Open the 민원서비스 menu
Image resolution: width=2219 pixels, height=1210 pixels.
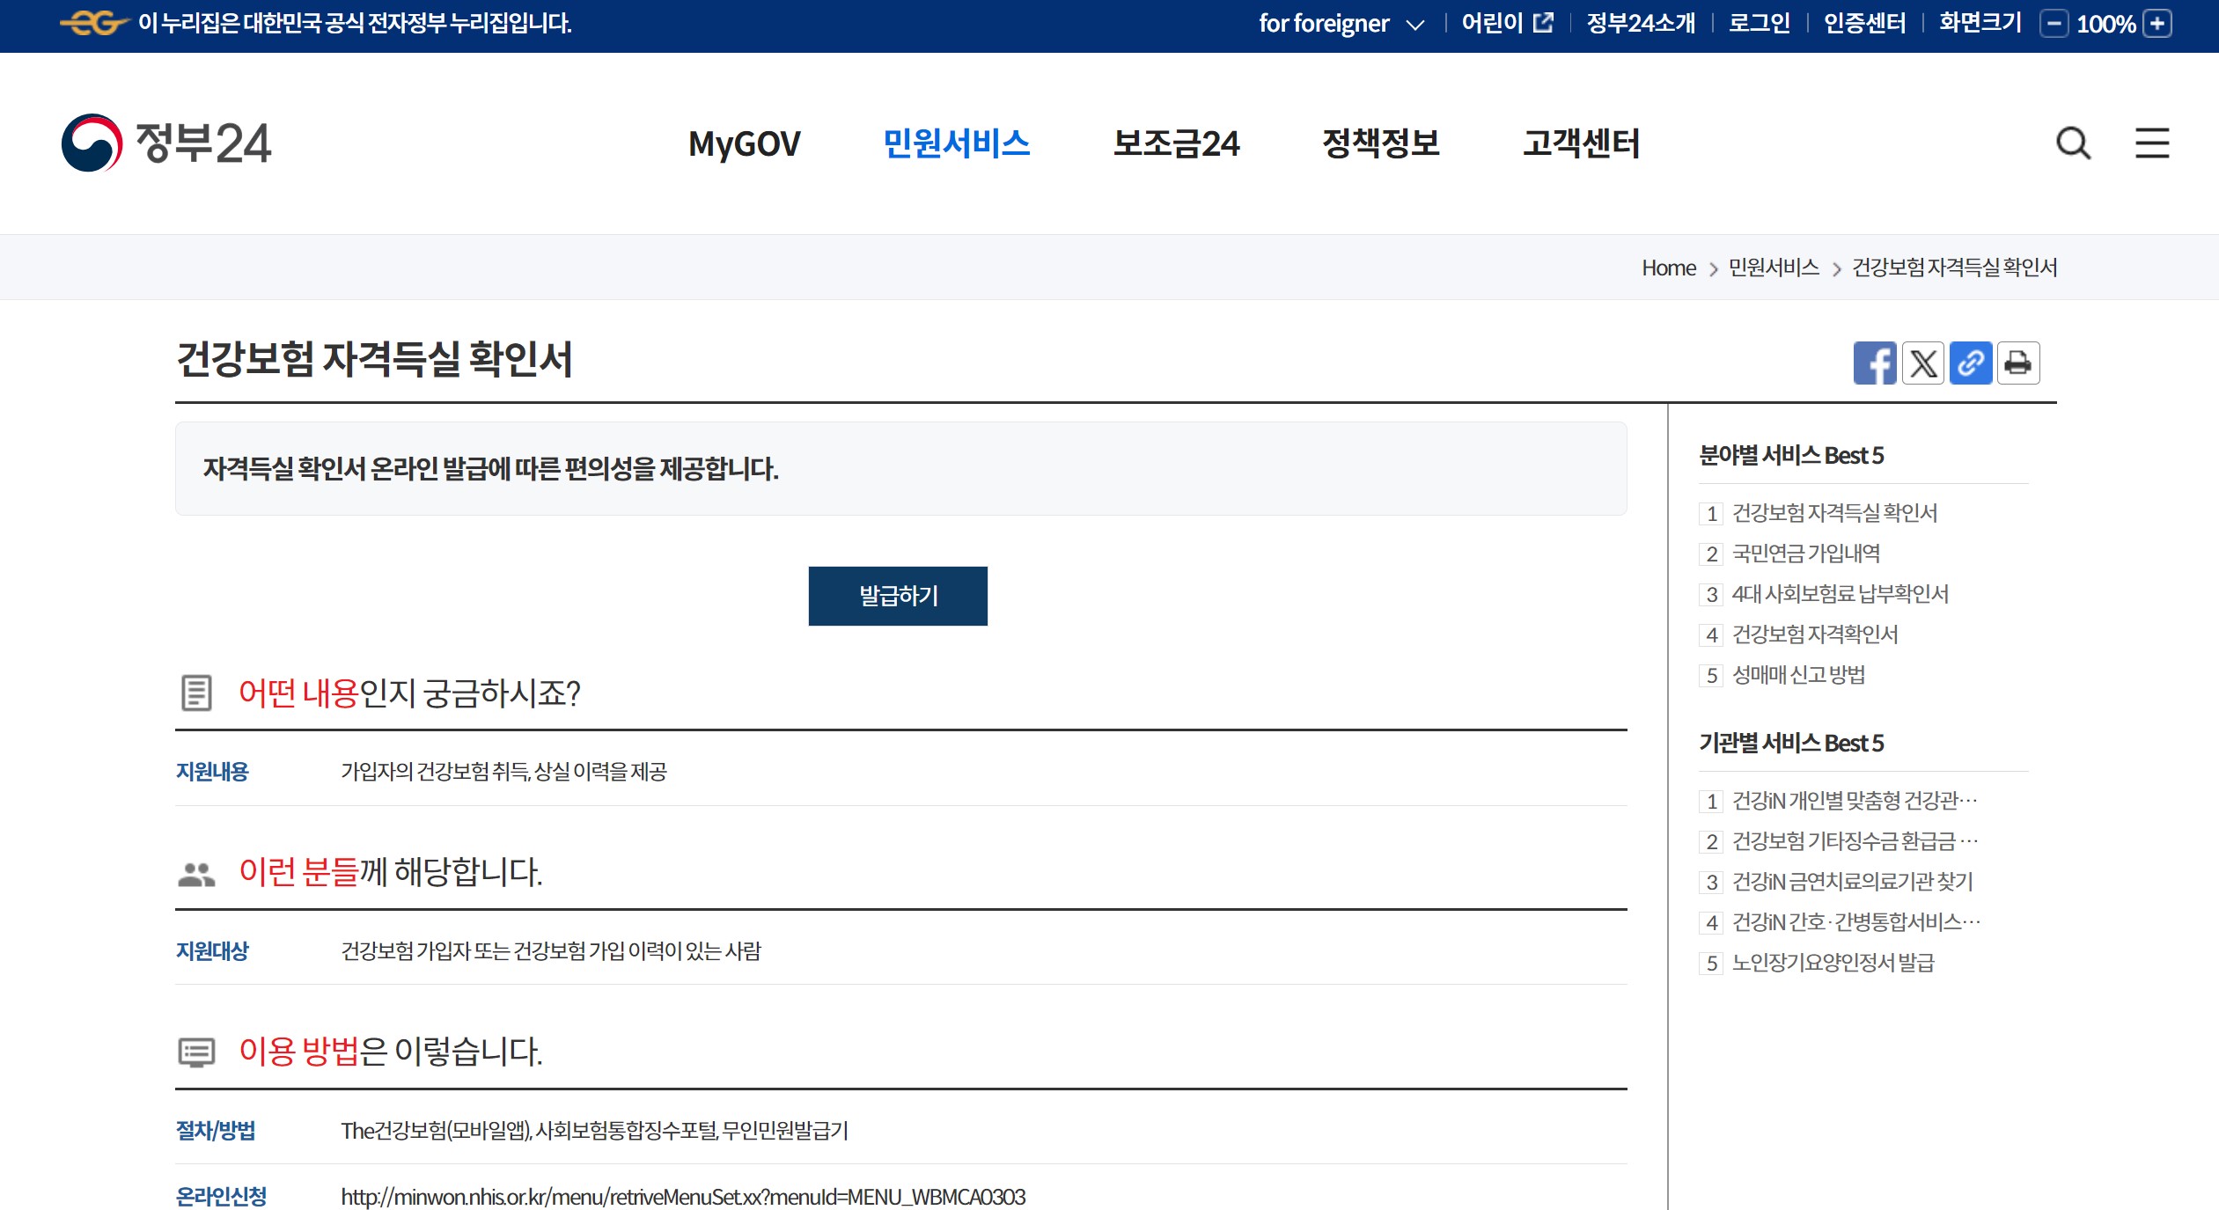click(956, 143)
